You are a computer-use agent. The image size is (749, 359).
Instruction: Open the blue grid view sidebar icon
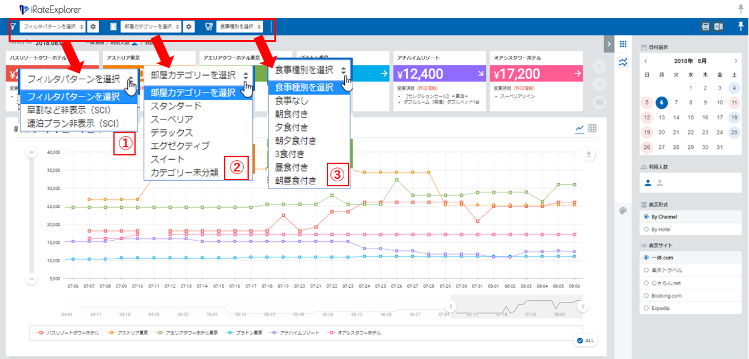[x=623, y=44]
